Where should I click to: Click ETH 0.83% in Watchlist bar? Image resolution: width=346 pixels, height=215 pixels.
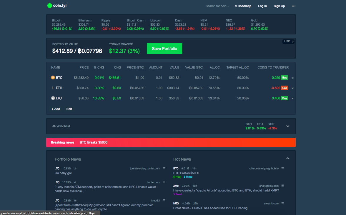click(x=261, y=126)
